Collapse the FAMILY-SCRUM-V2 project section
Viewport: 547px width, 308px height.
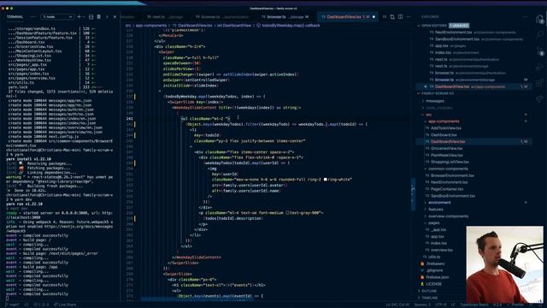pyautogui.click(x=436, y=93)
